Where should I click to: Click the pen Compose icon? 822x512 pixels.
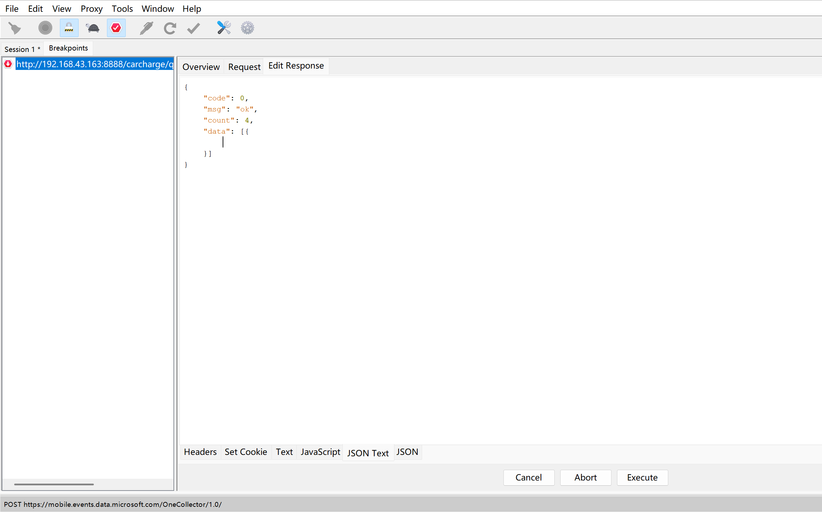(x=146, y=28)
